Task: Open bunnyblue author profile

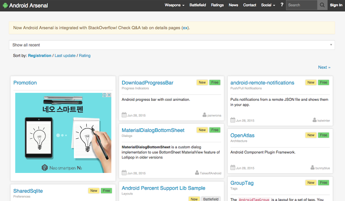Action: pyautogui.click(x=322, y=168)
